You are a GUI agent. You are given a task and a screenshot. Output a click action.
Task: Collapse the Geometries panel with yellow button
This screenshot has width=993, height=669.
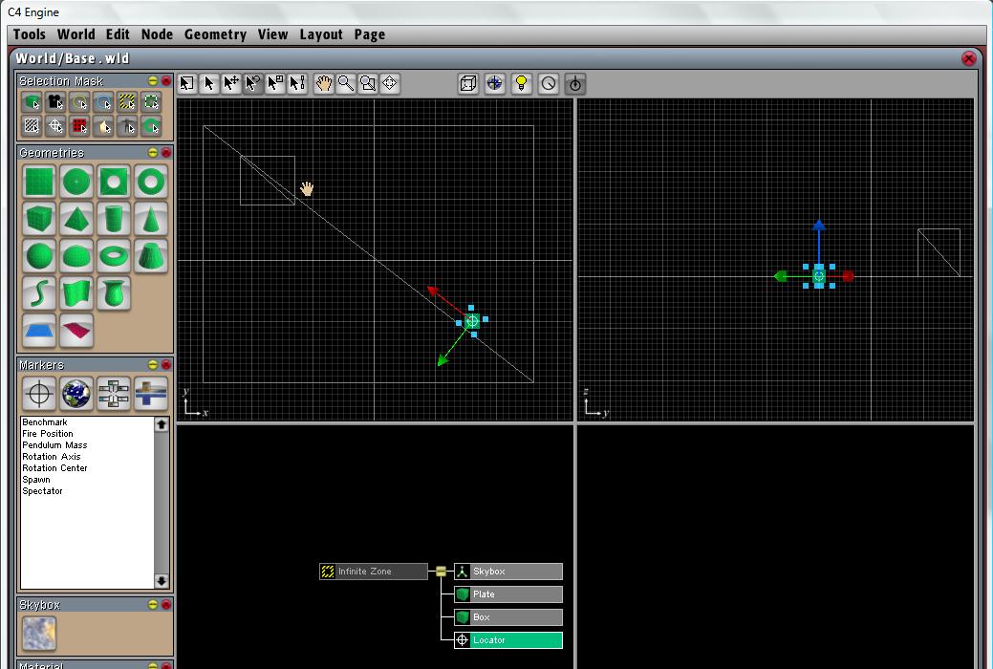pyautogui.click(x=153, y=153)
